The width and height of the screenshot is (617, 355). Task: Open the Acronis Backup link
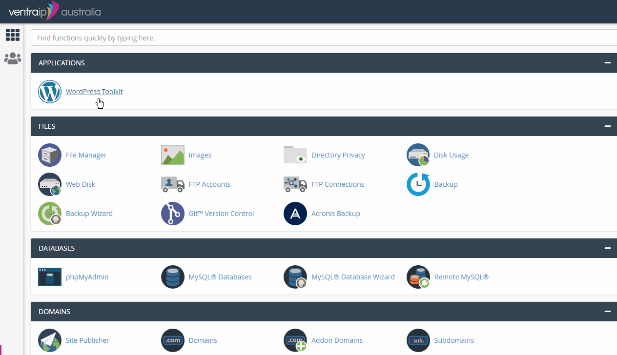point(336,214)
